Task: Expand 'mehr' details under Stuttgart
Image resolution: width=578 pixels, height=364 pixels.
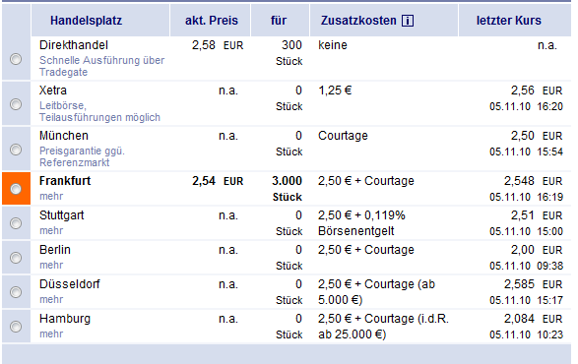Action: pyautogui.click(x=51, y=230)
